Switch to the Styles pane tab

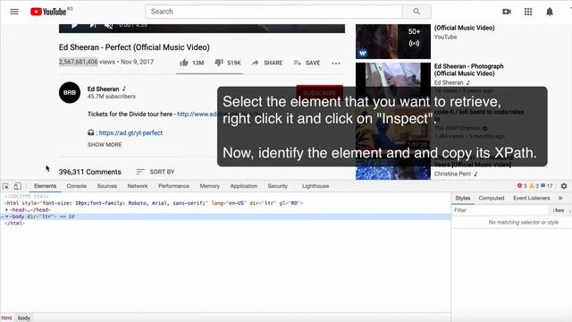[x=463, y=199]
